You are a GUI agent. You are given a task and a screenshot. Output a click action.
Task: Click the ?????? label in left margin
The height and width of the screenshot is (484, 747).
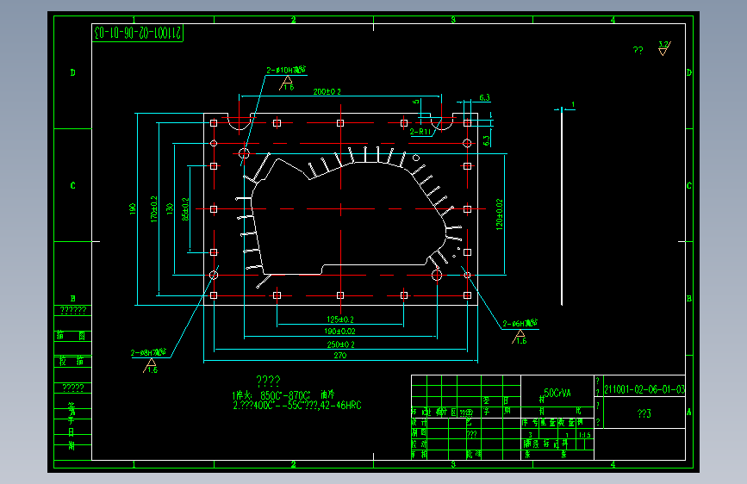(73, 311)
